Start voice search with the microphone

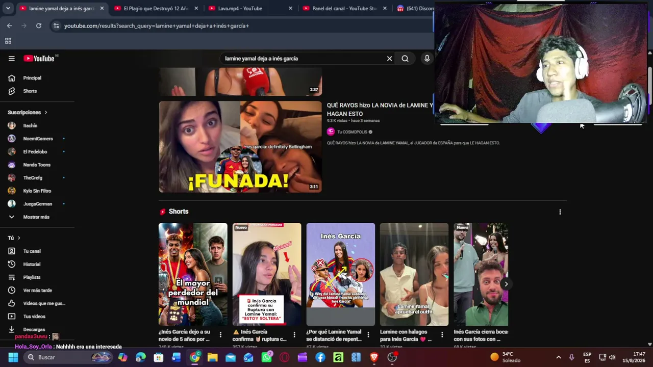coord(427,59)
